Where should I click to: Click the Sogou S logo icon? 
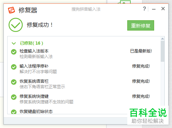click(x=11, y=10)
